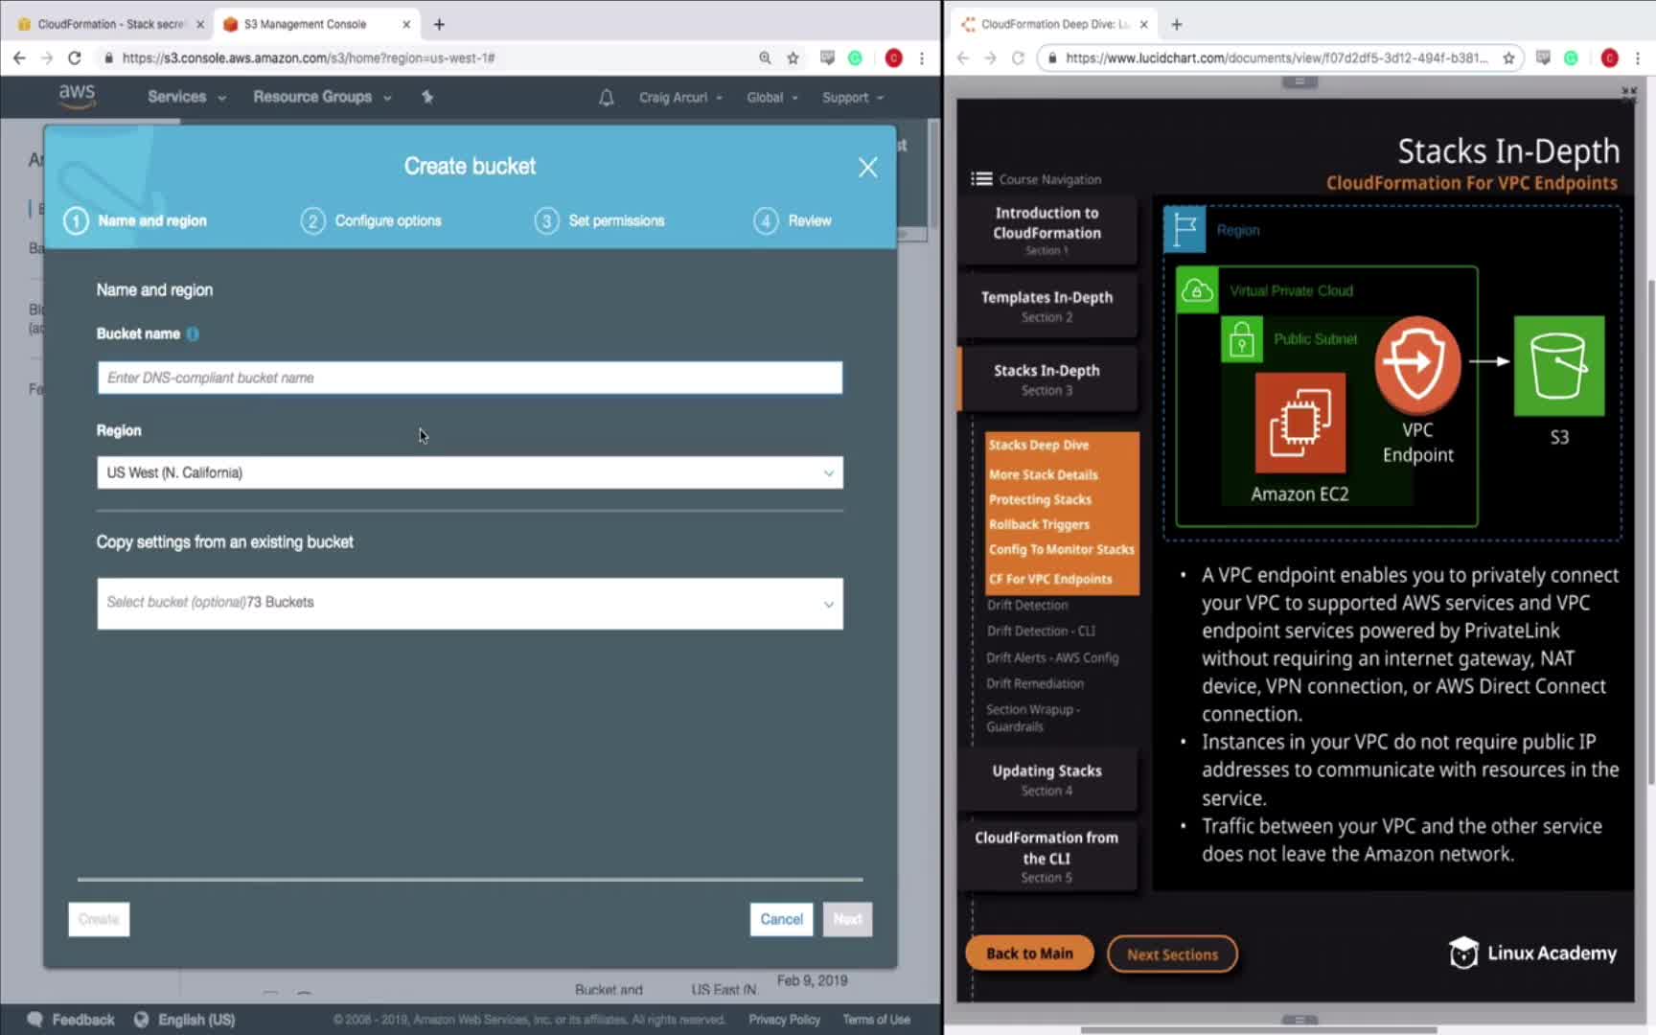
Task: Click the Bucket name input field
Action: (470, 378)
